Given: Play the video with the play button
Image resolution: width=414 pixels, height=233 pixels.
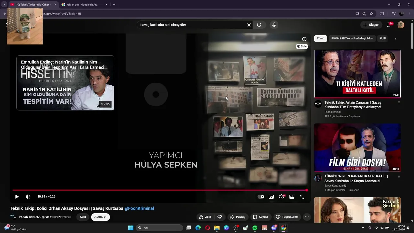Looking at the screenshot, I should (x=17, y=197).
